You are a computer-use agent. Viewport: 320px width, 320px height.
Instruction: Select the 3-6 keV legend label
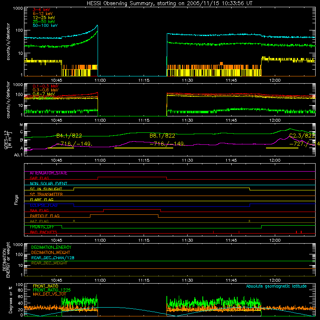42,10
